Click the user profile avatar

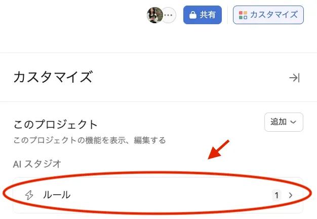tap(154, 15)
